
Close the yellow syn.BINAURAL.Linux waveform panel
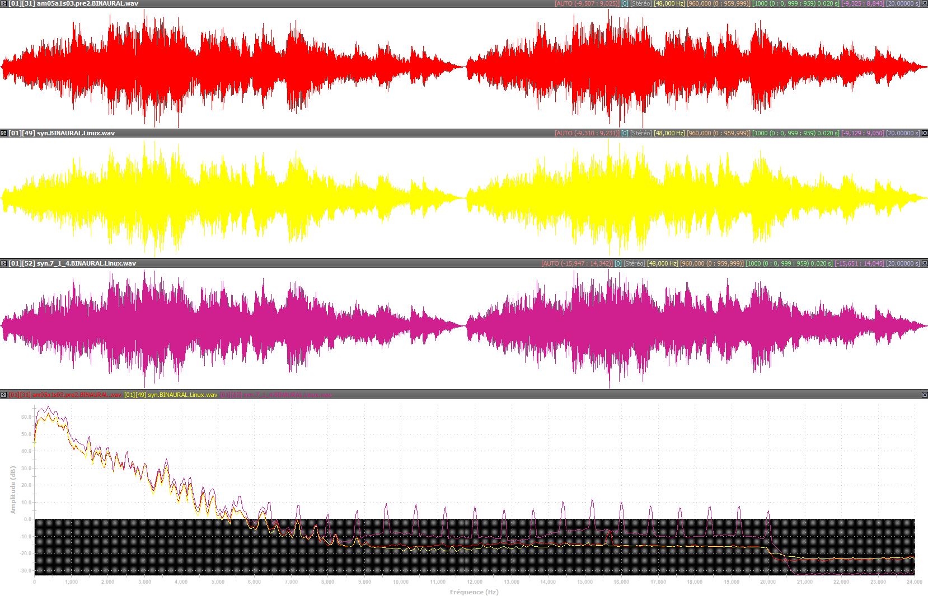click(925, 133)
